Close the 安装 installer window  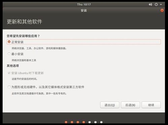162,10
